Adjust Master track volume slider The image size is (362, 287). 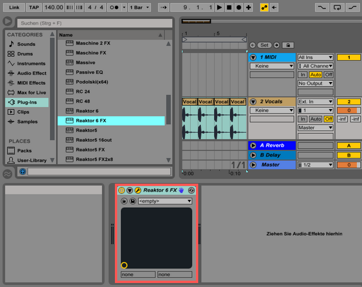(349, 165)
